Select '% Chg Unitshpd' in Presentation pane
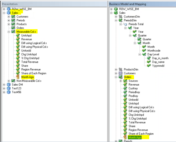The width and height of the screenshot is (176, 142). (30, 58)
